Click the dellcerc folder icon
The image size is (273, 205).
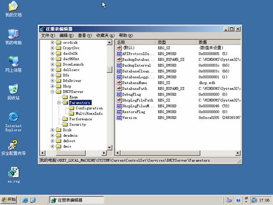point(59,70)
